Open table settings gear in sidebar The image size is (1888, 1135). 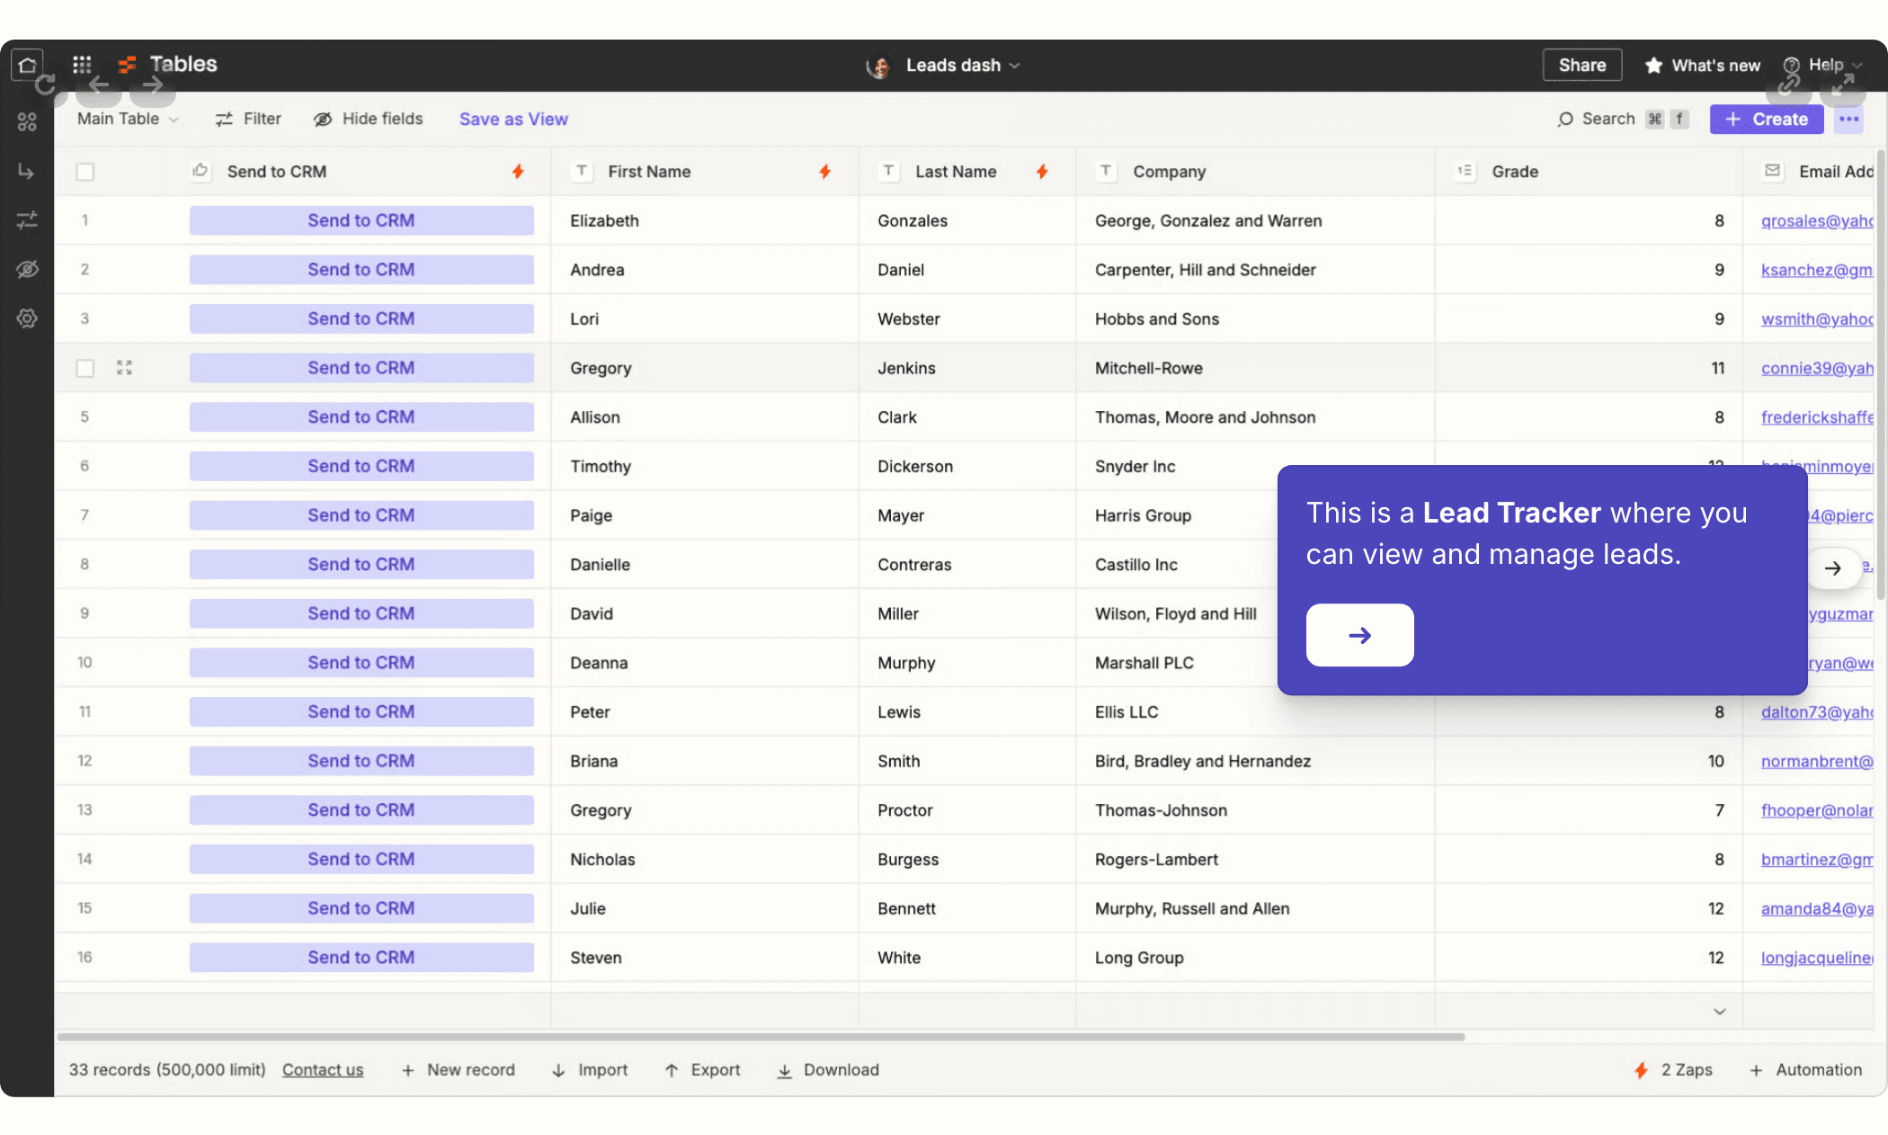point(27,317)
